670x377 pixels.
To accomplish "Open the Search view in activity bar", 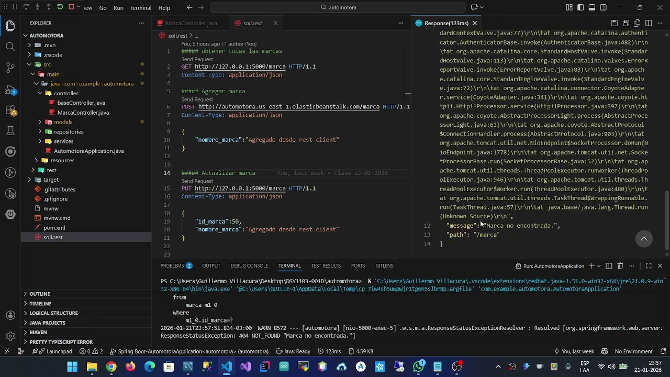I will tap(10, 47).
